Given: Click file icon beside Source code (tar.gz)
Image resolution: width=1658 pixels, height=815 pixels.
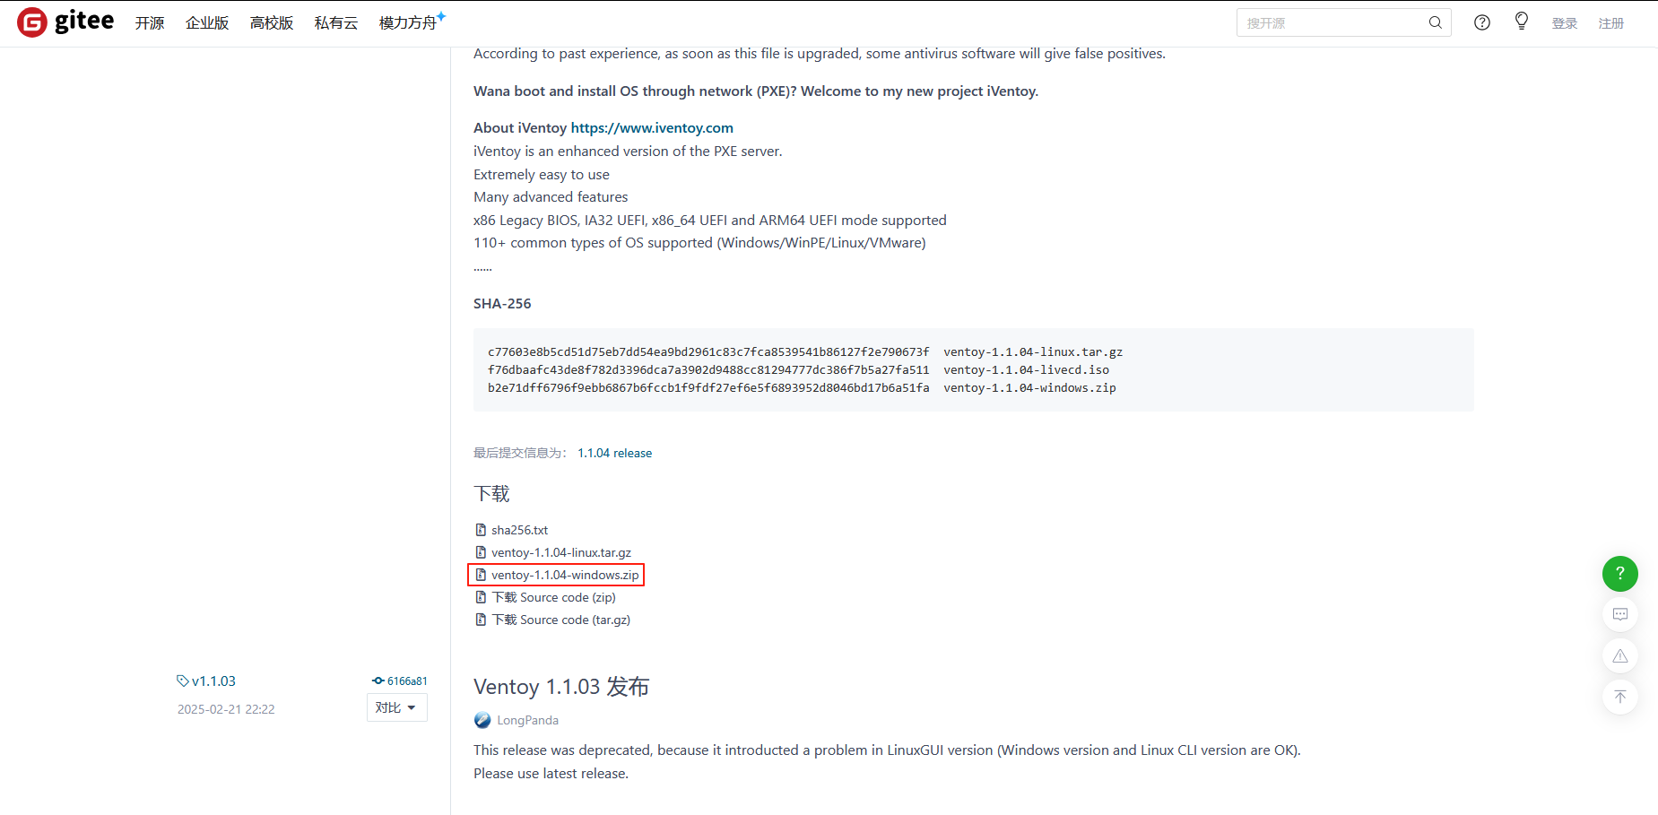Looking at the screenshot, I should pyautogui.click(x=481, y=620).
